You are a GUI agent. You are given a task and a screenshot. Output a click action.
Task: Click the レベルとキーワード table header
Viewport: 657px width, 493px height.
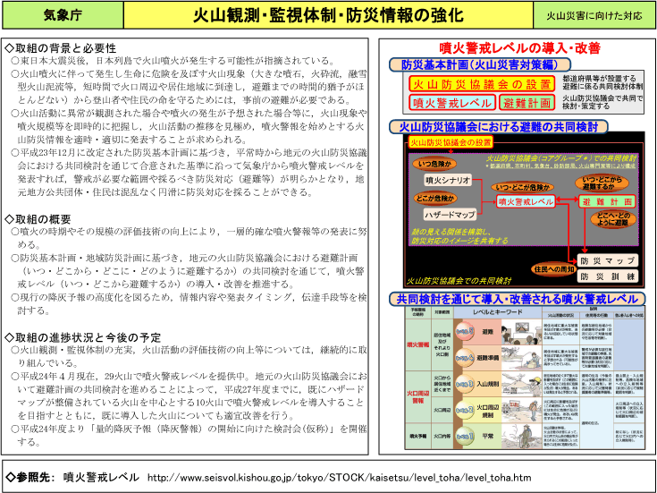498,312
